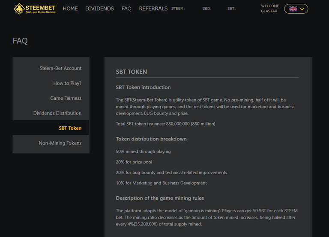
Task: Select Dividends Distribution section
Action: (x=57, y=113)
